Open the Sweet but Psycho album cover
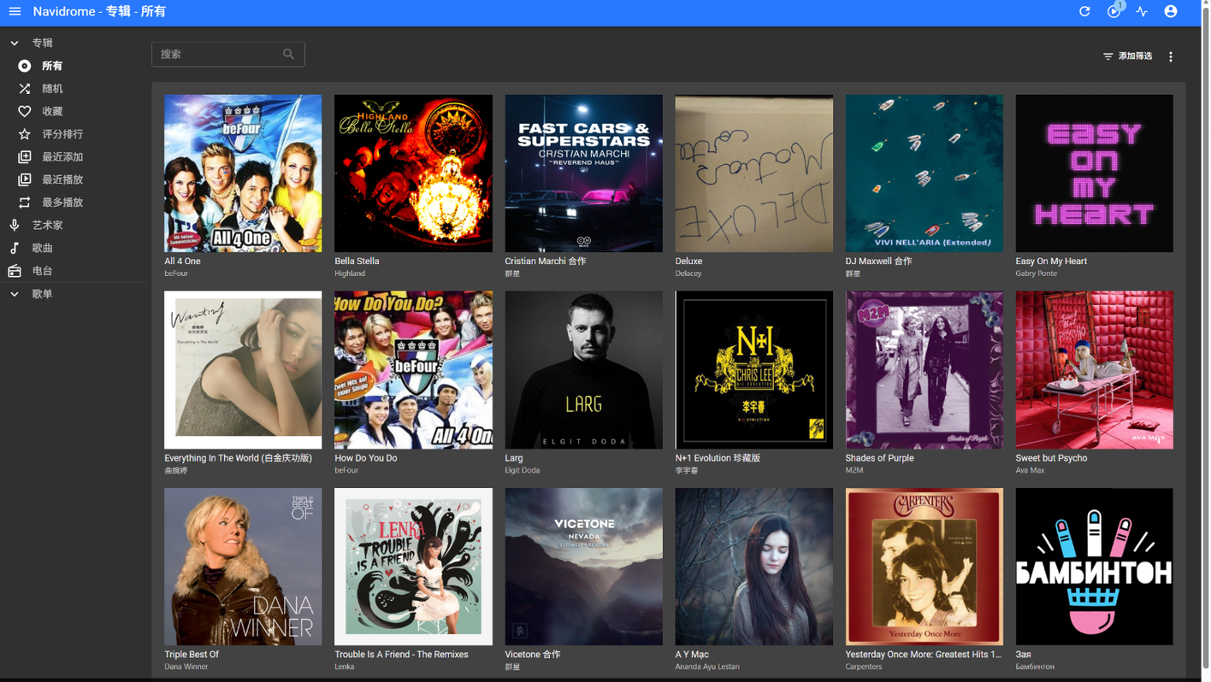This screenshot has height=682, width=1211. tap(1094, 370)
